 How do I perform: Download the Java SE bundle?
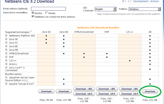pos(46,91)
